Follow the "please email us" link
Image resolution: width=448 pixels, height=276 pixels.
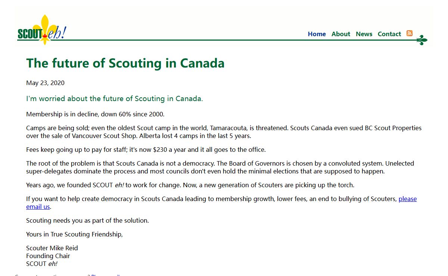[407, 199]
